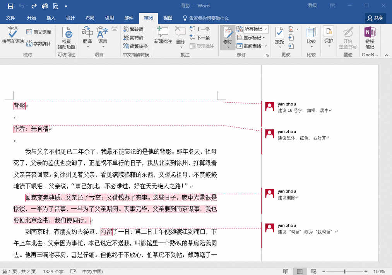The image size is (392, 275).
Task: Switch to the 引用 ribbon tab
Action: point(109,18)
